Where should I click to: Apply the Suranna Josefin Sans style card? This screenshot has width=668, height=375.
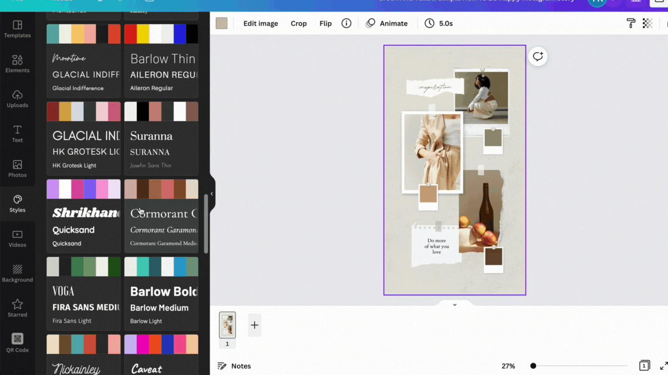pos(161,138)
